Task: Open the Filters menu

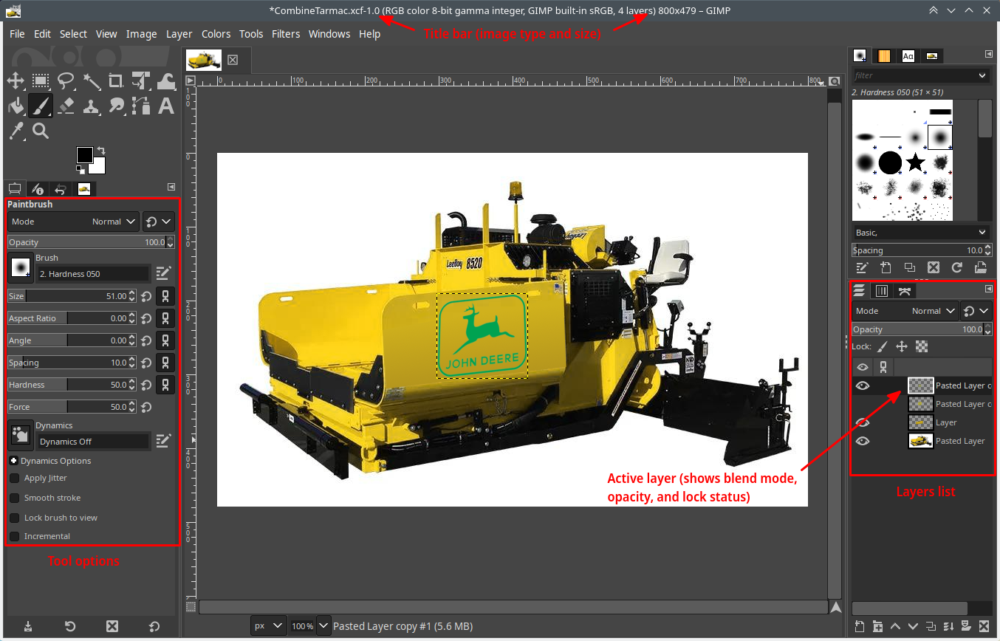Action: coord(286,34)
